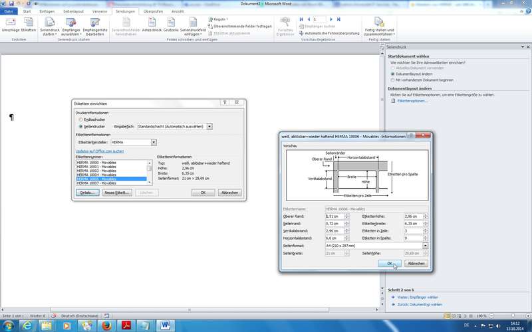Click the Details... button in label dialog

click(87, 193)
